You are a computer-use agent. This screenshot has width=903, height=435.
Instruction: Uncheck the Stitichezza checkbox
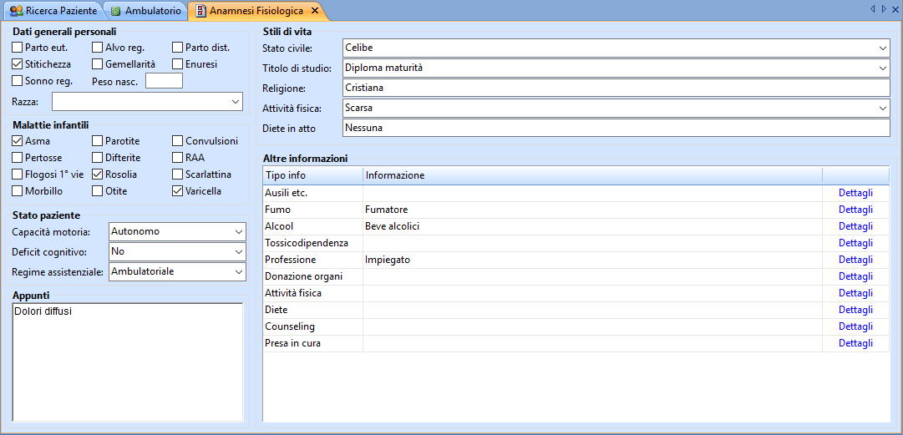click(18, 63)
